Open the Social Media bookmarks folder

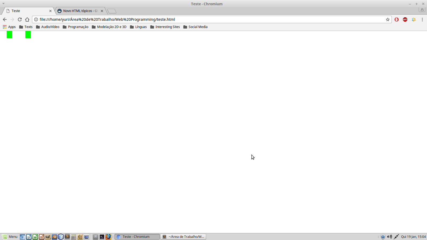coord(195,27)
